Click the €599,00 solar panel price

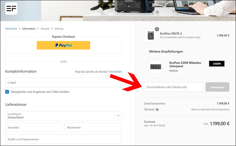[x=174, y=71]
